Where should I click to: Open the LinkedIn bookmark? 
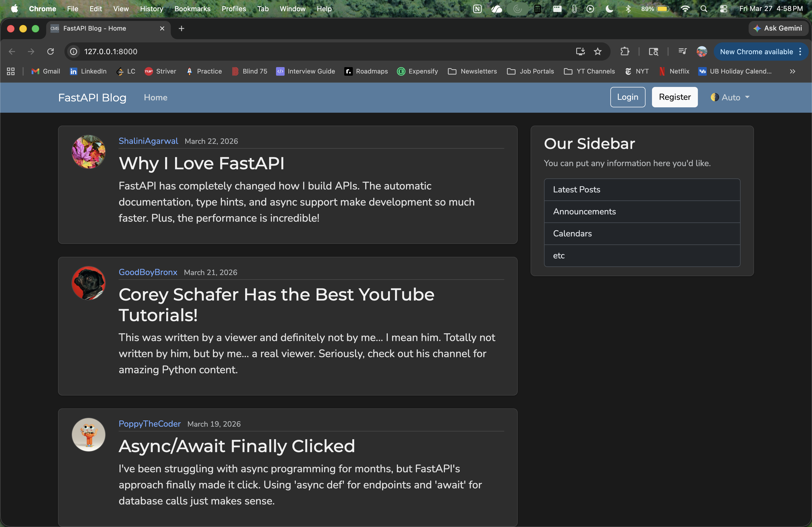88,71
